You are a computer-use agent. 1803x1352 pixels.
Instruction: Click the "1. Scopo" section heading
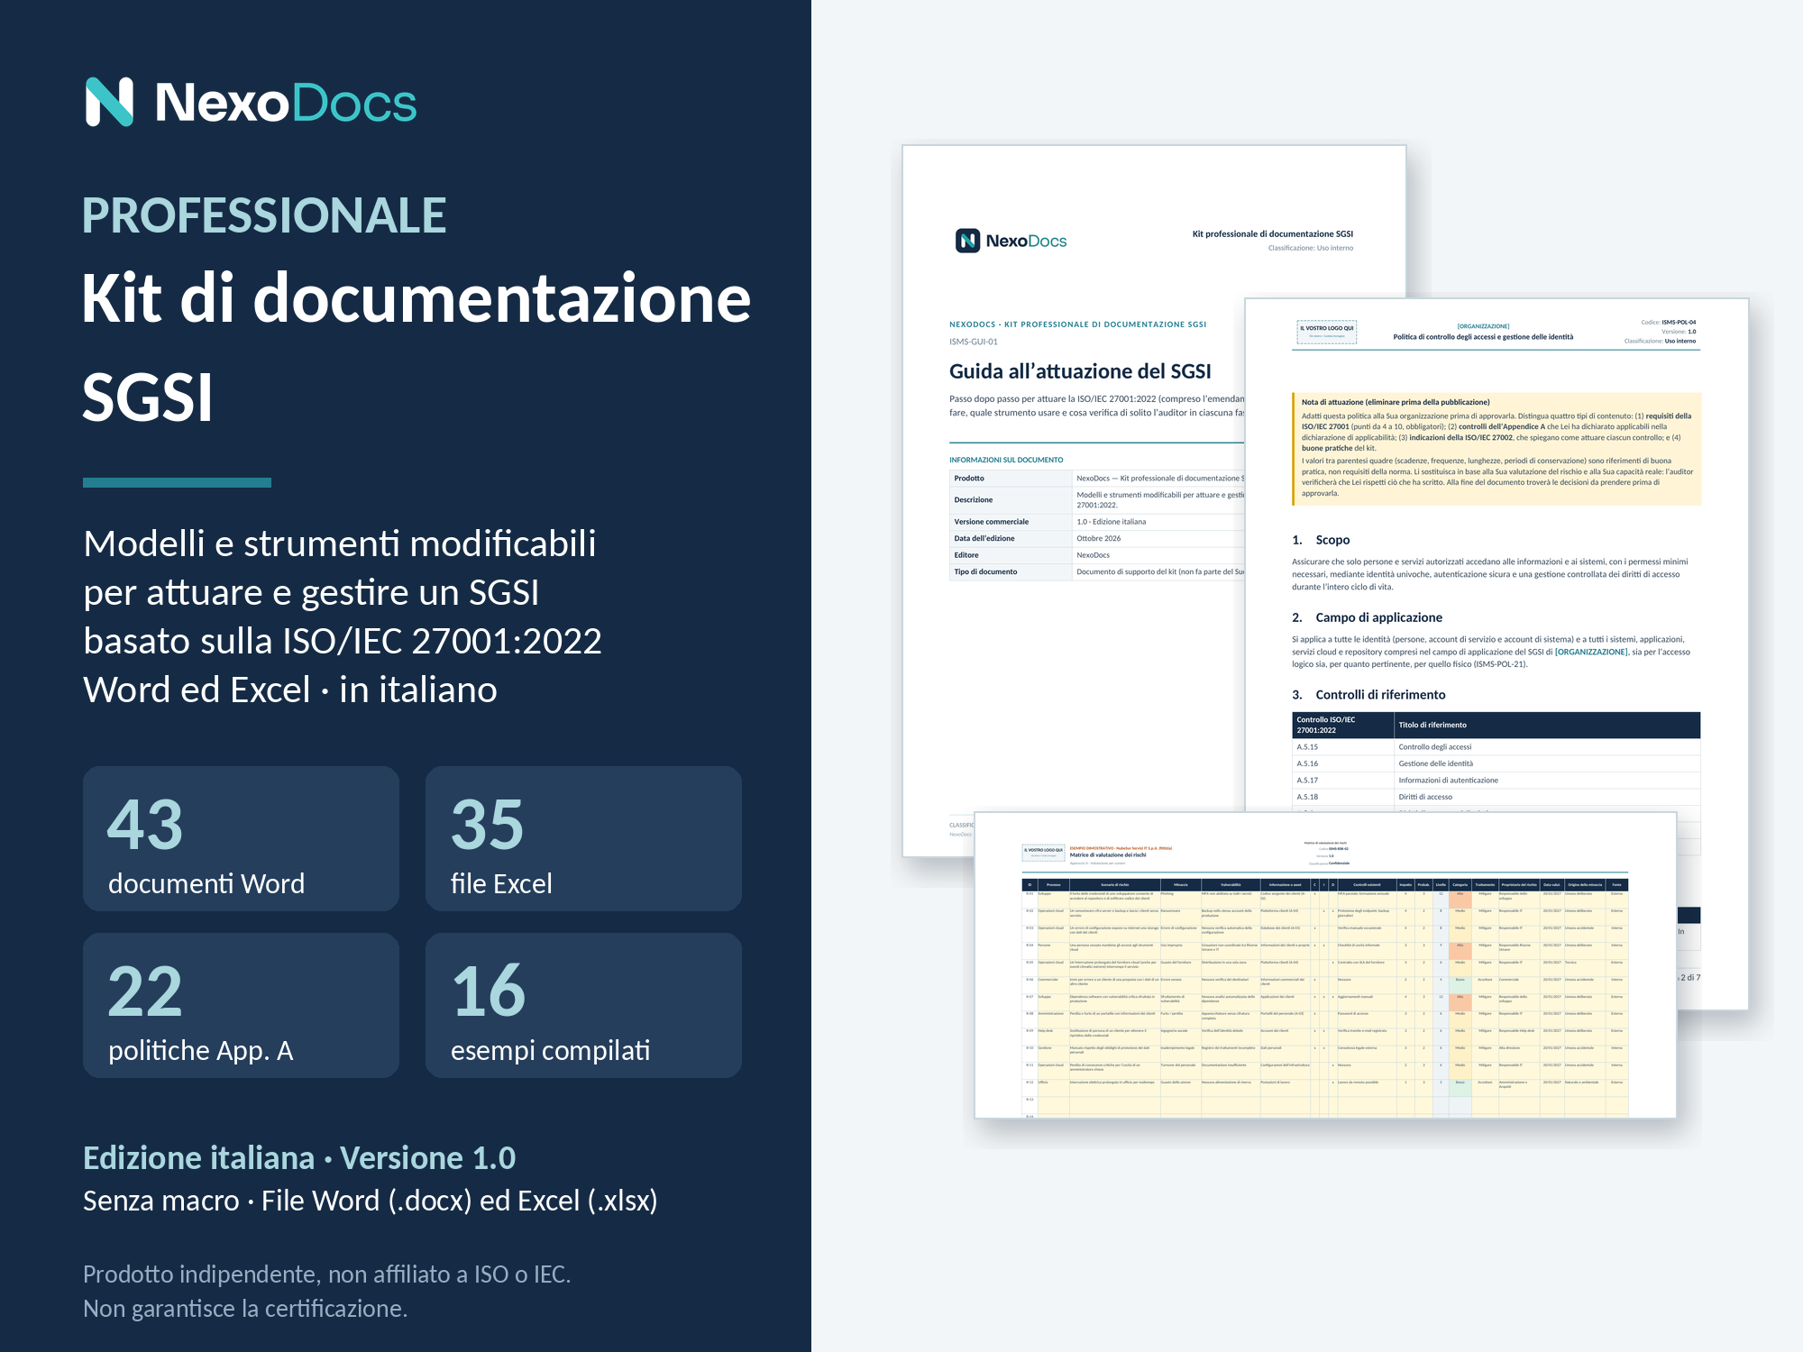[1321, 540]
